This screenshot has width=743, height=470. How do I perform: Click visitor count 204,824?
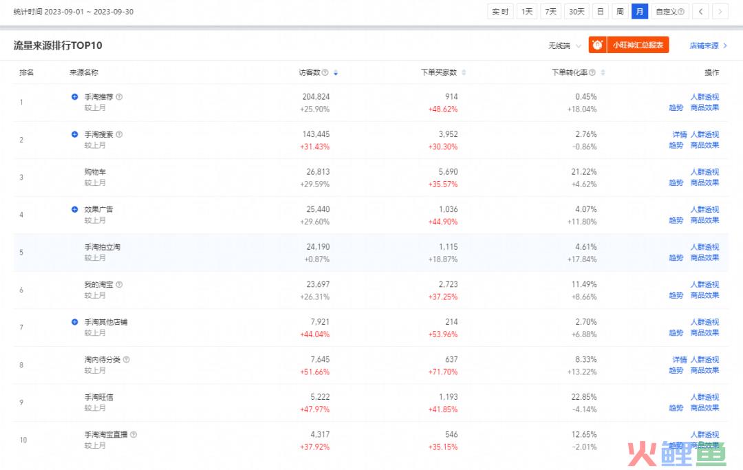(316, 96)
